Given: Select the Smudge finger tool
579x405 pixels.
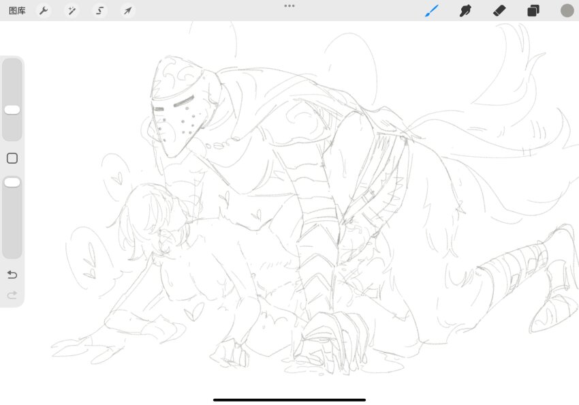Looking at the screenshot, I should point(466,11).
